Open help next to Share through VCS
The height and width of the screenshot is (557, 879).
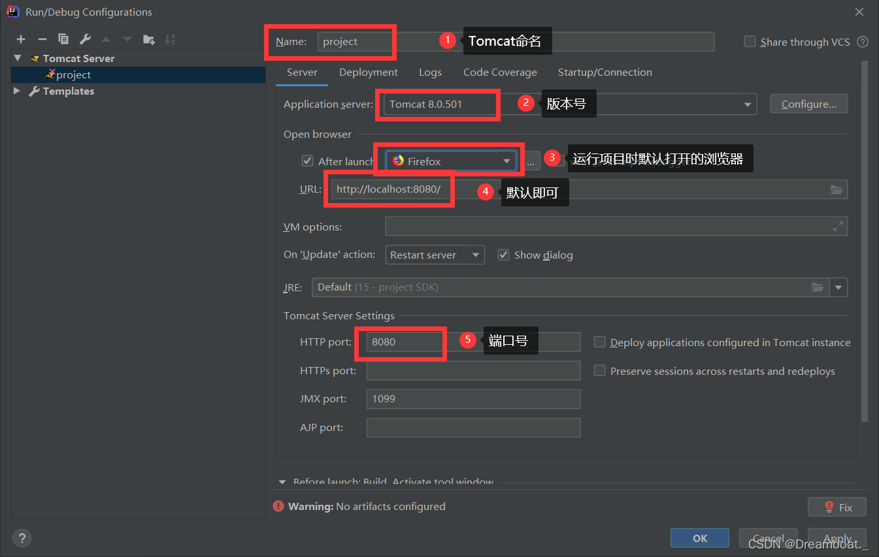863,42
